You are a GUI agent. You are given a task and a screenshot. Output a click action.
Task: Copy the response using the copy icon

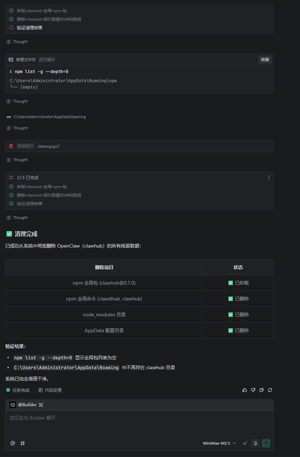(262, 390)
